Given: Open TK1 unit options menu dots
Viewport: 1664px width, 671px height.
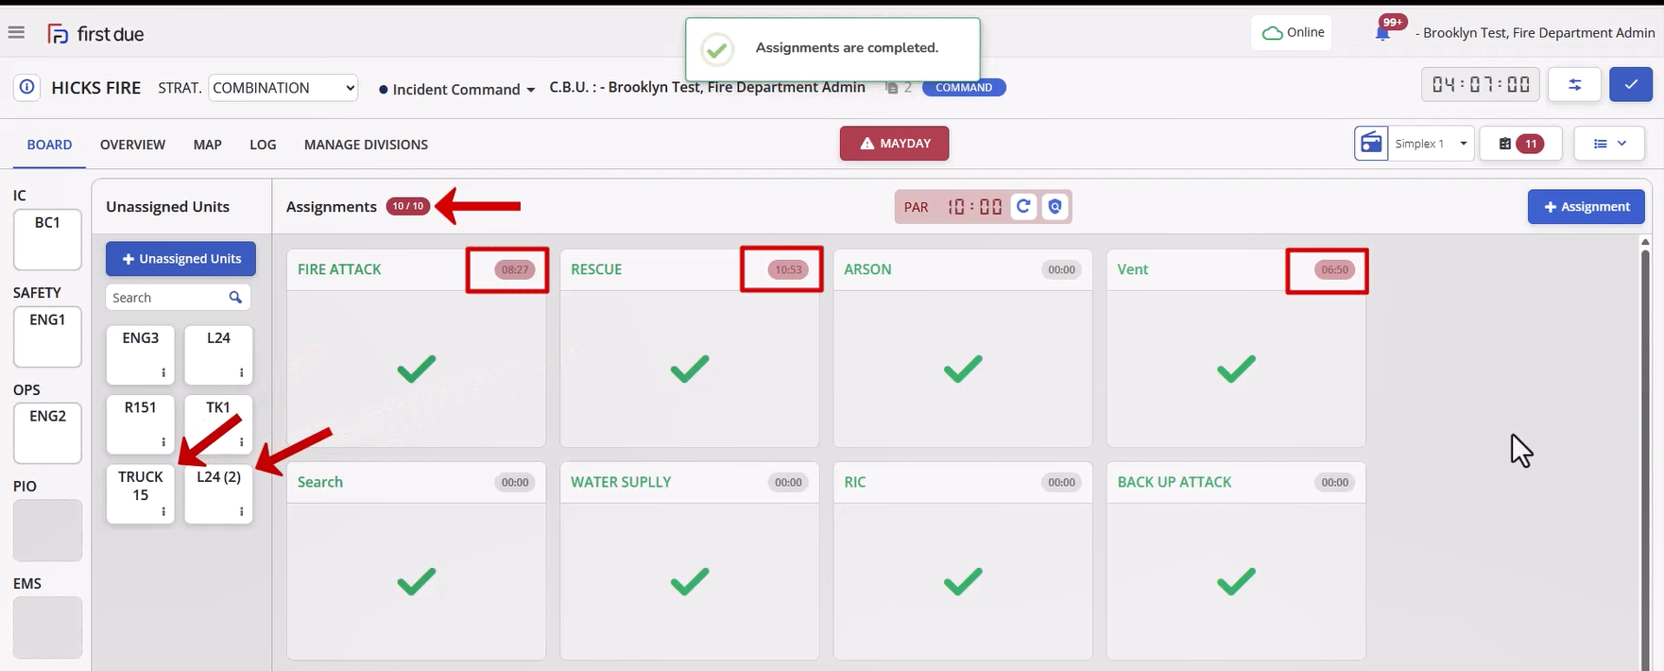Looking at the screenshot, I should pyautogui.click(x=241, y=441).
